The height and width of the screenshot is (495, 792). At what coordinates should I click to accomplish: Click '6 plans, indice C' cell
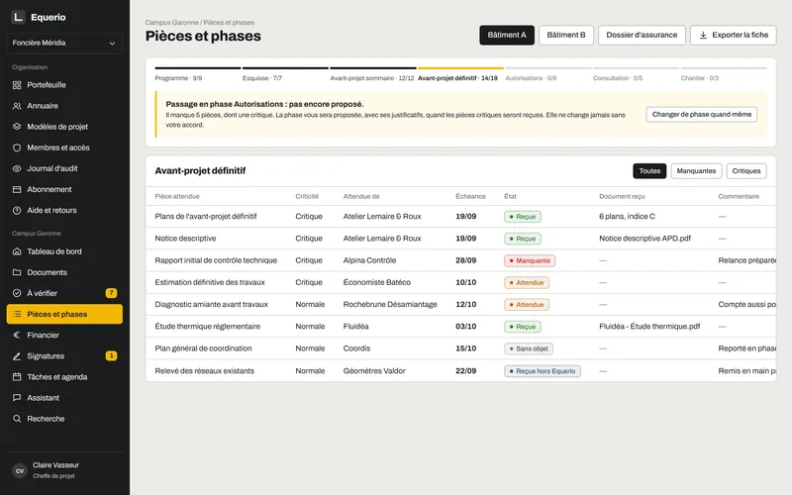pos(627,216)
